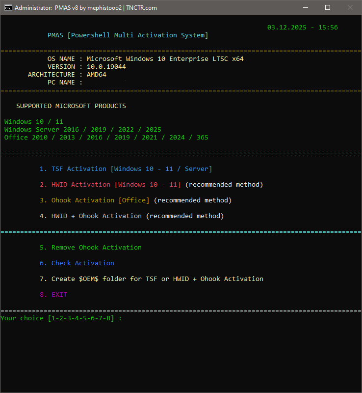Click the Office 2010 / 2013 versions line

[106, 138]
